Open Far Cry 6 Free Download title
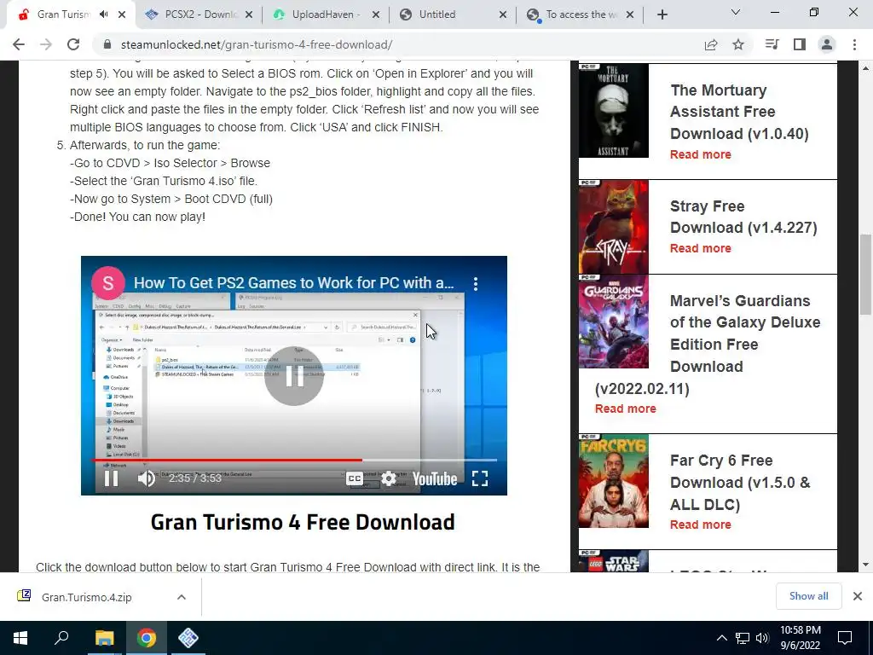 740,483
